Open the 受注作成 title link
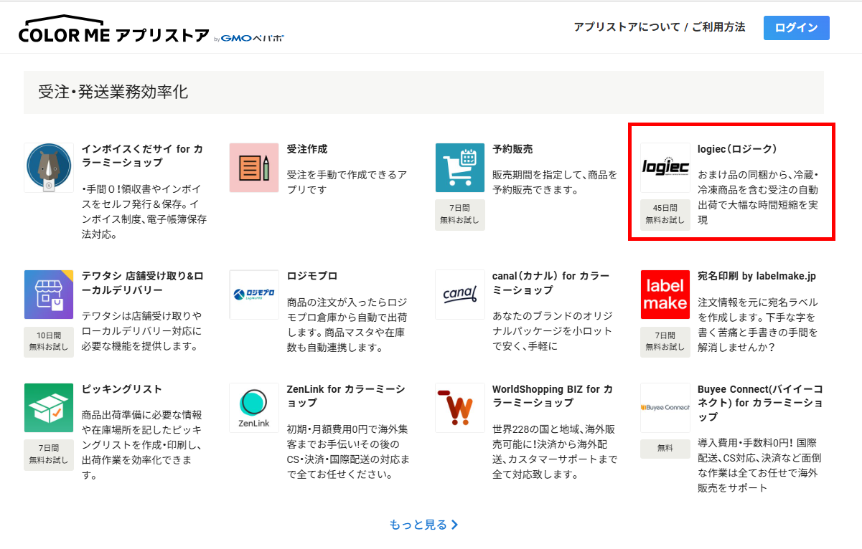The width and height of the screenshot is (862, 549). pos(307,149)
